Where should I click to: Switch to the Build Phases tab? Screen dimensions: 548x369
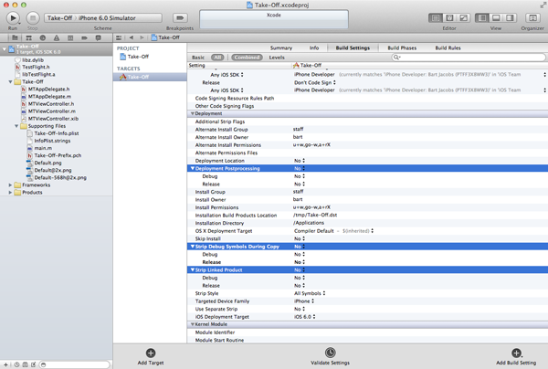click(x=402, y=47)
